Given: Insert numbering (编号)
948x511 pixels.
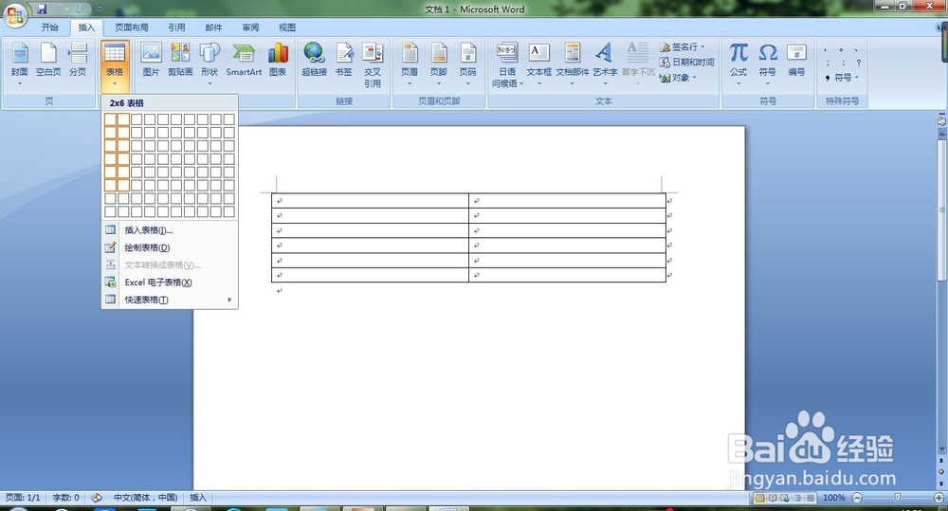Looking at the screenshot, I should [x=796, y=61].
